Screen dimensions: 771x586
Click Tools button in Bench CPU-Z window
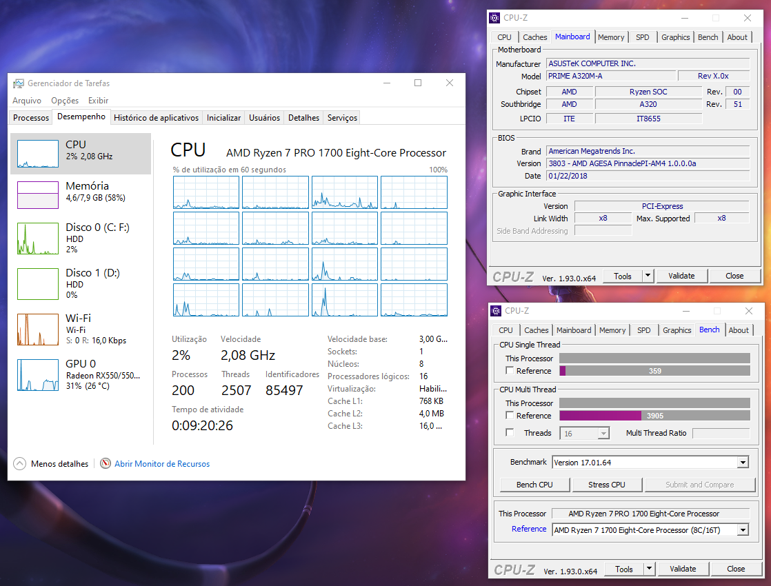[624, 569]
